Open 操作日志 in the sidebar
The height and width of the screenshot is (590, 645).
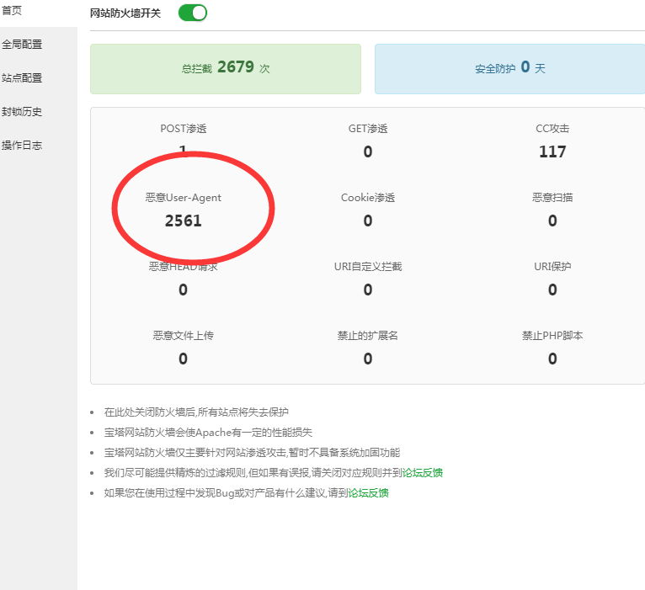click(22, 145)
